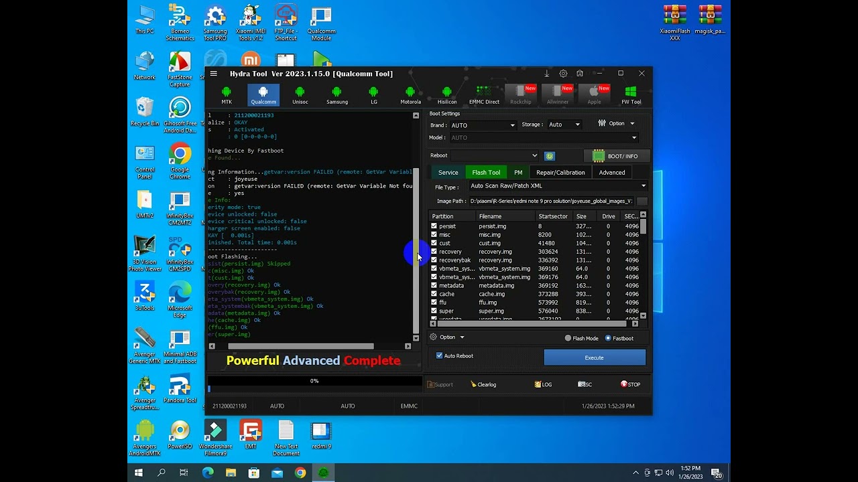Screen dimensions: 858x482
Task: Uncheck the persist partition checkbox
Action: pos(434,226)
